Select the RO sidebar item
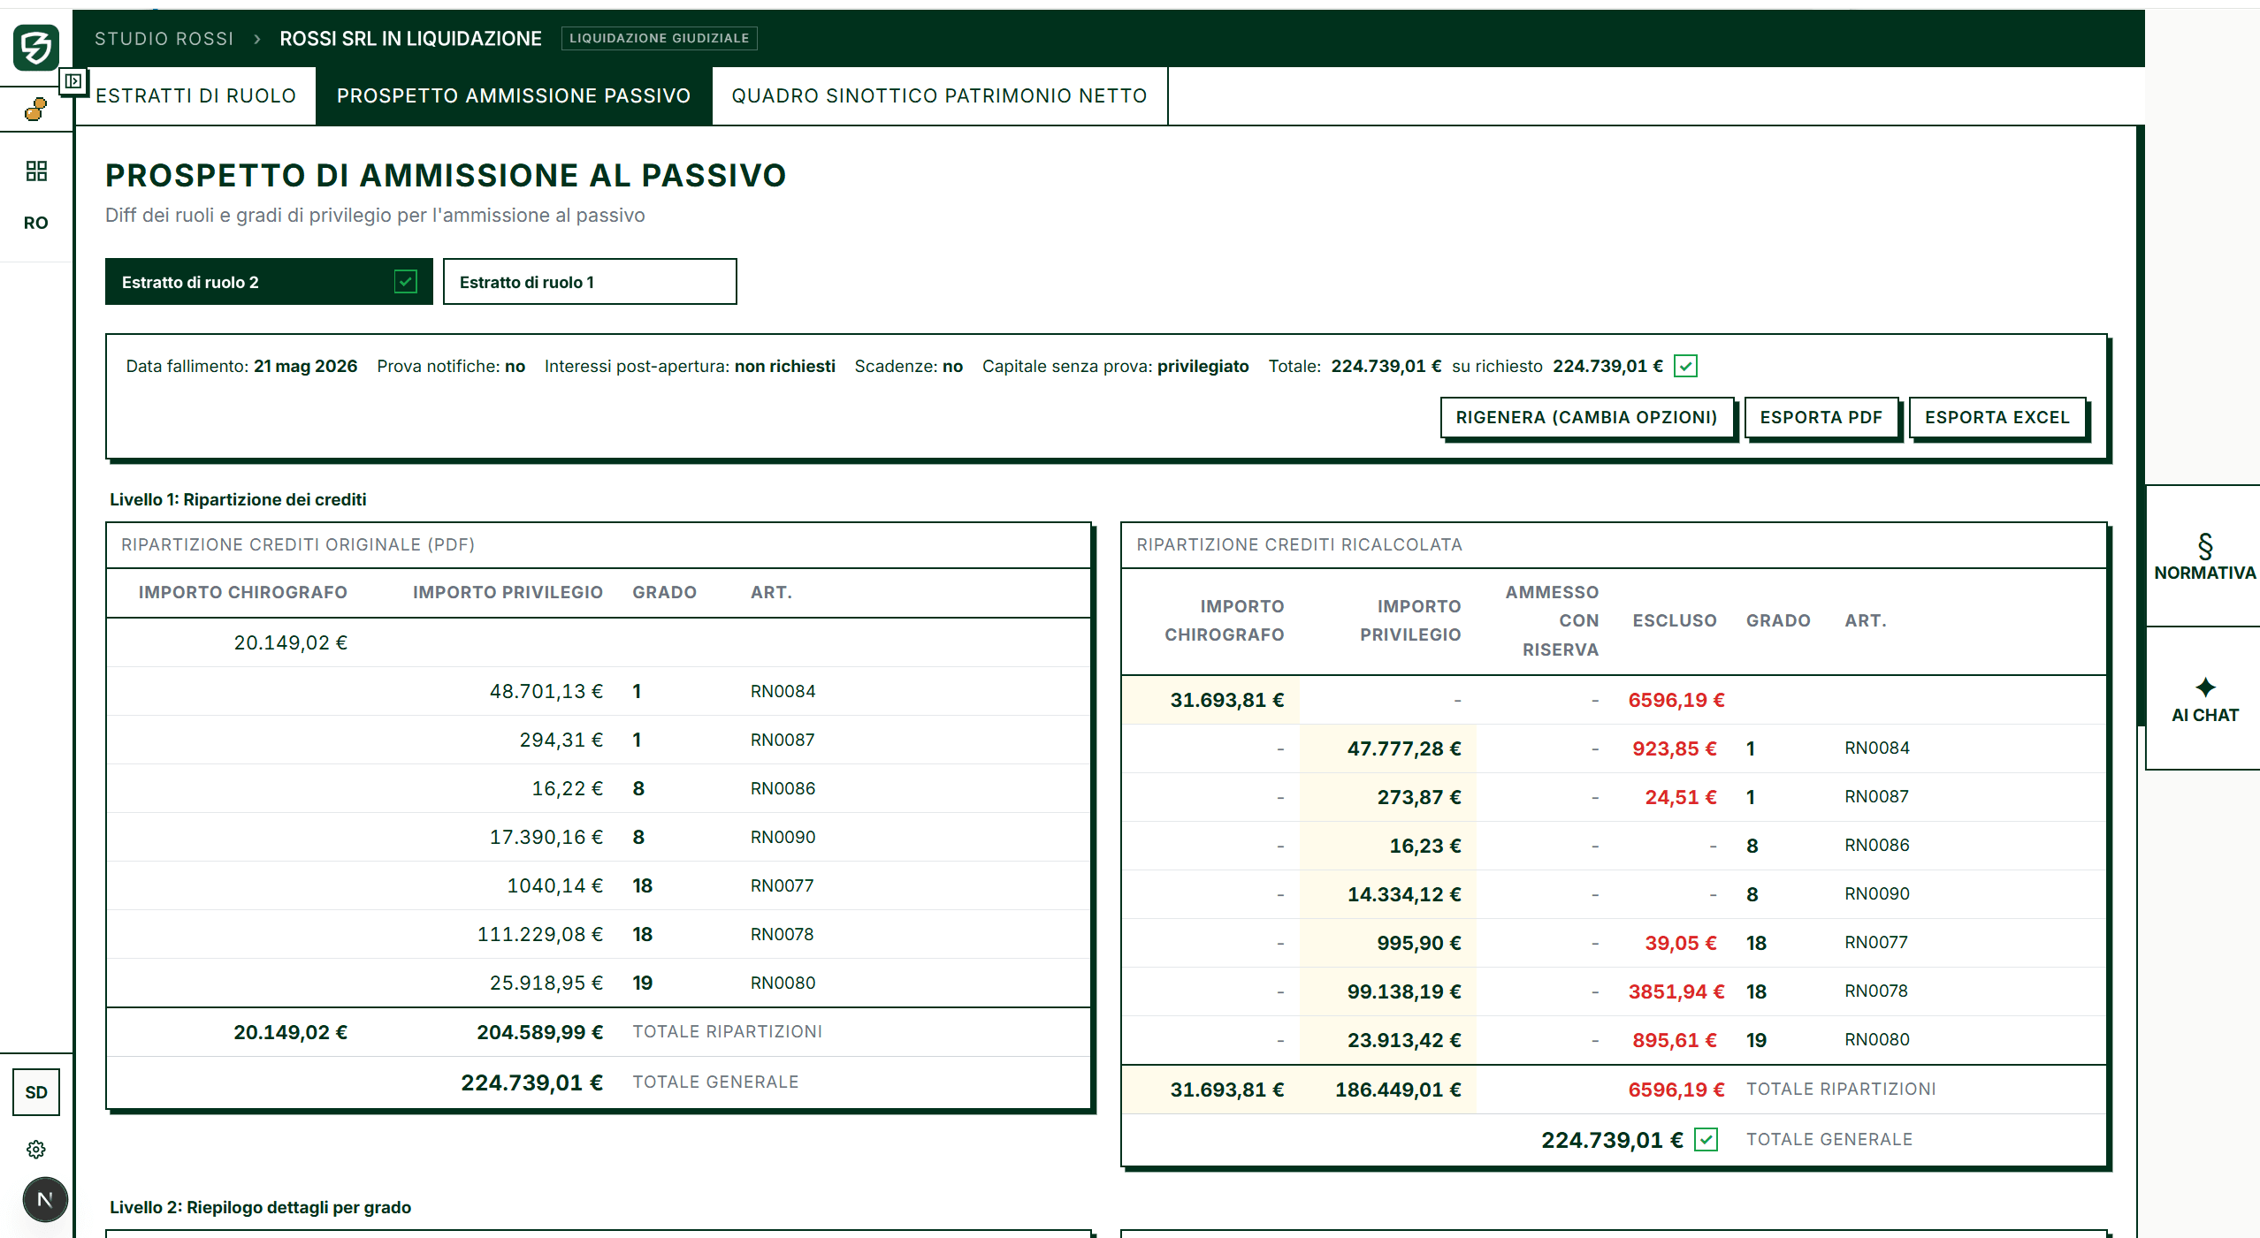 [36, 223]
